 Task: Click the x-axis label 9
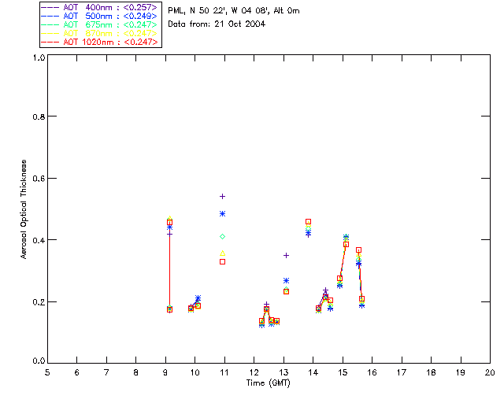pos(165,372)
